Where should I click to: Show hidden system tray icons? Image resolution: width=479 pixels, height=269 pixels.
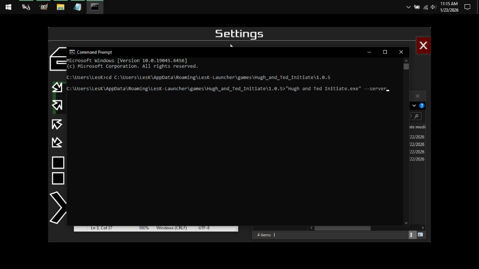[x=408, y=7]
